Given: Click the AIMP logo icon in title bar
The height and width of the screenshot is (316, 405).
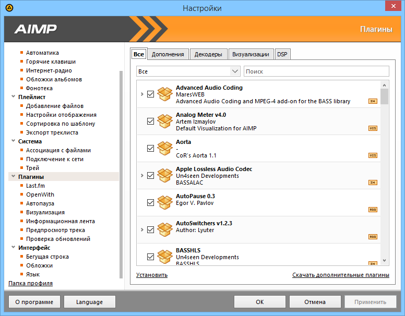Looking at the screenshot, I should pyautogui.click(x=9, y=8).
